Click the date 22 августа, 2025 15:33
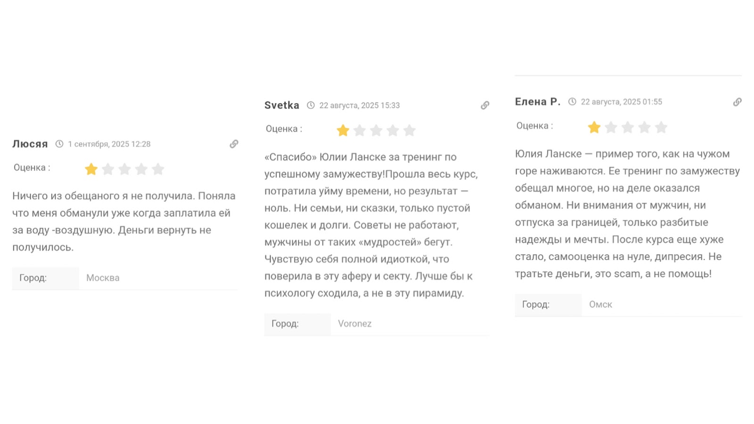Screen dimensions: 754x424 coord(360,106)
